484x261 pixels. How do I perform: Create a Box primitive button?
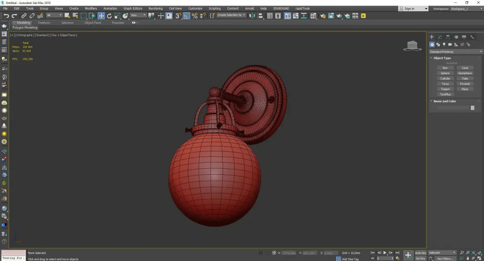pyautogui.click(x=445, y=68)
